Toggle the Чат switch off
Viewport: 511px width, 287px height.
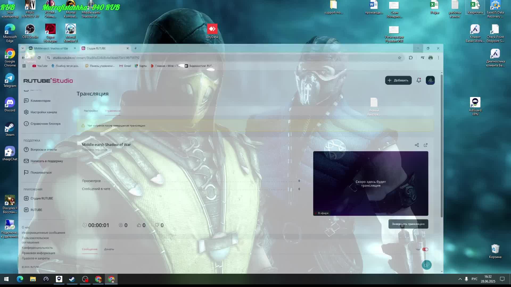425,249
